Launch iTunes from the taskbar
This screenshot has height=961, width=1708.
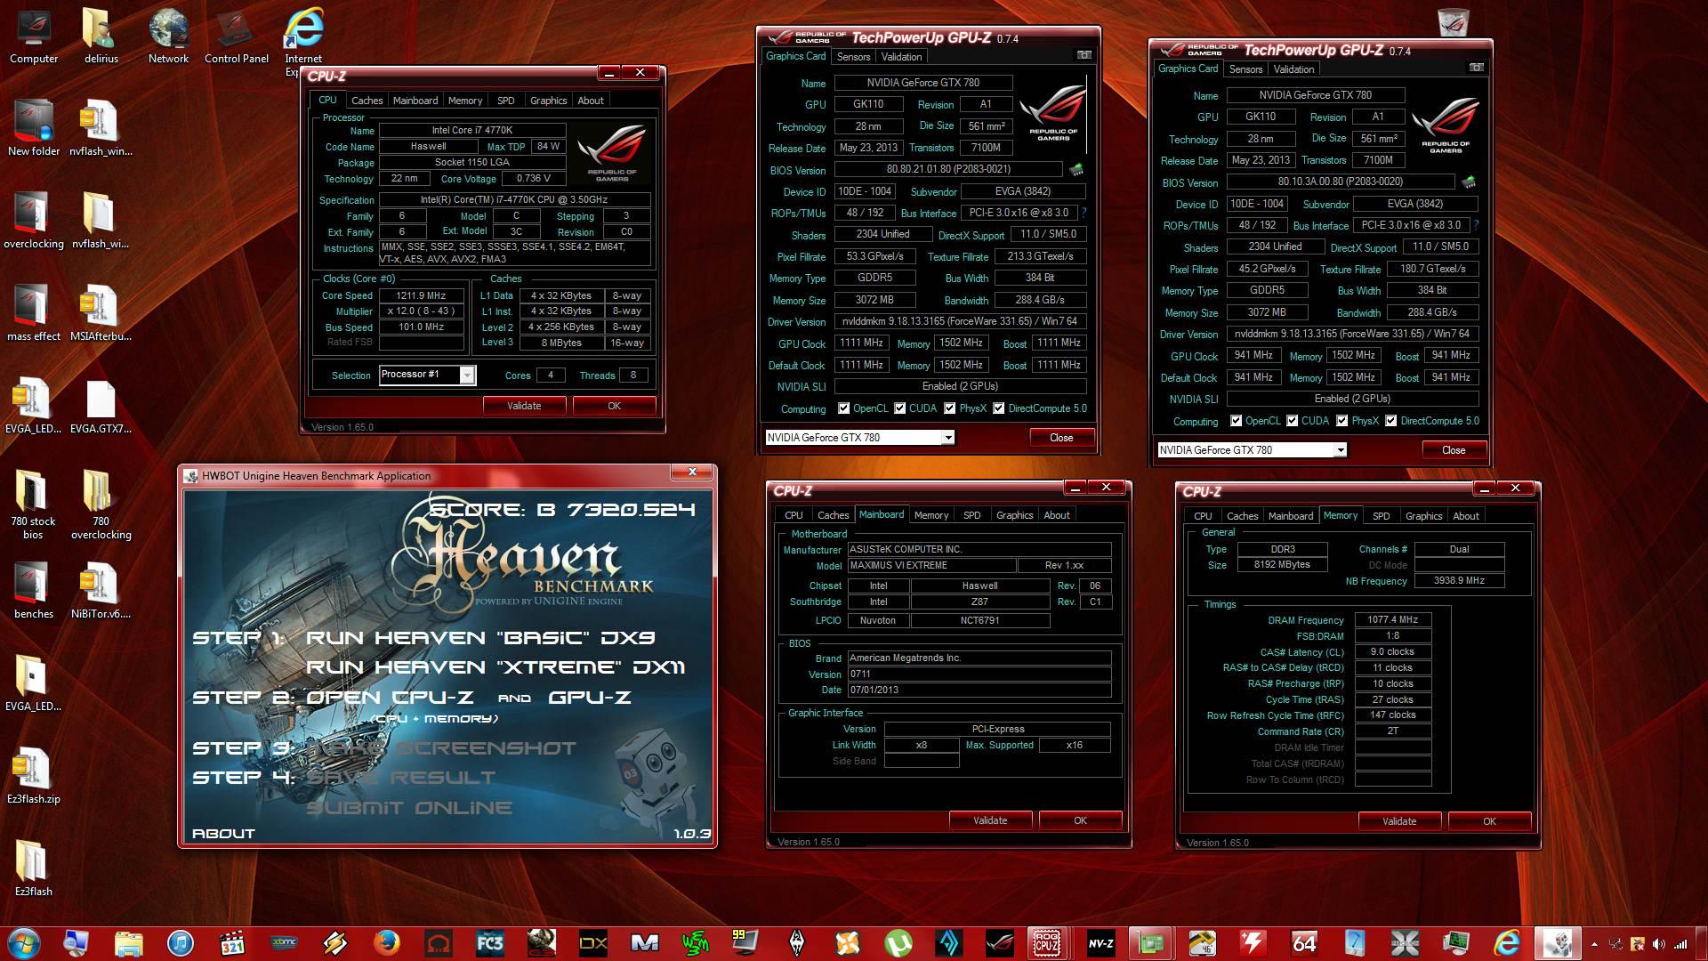(181, 942)
